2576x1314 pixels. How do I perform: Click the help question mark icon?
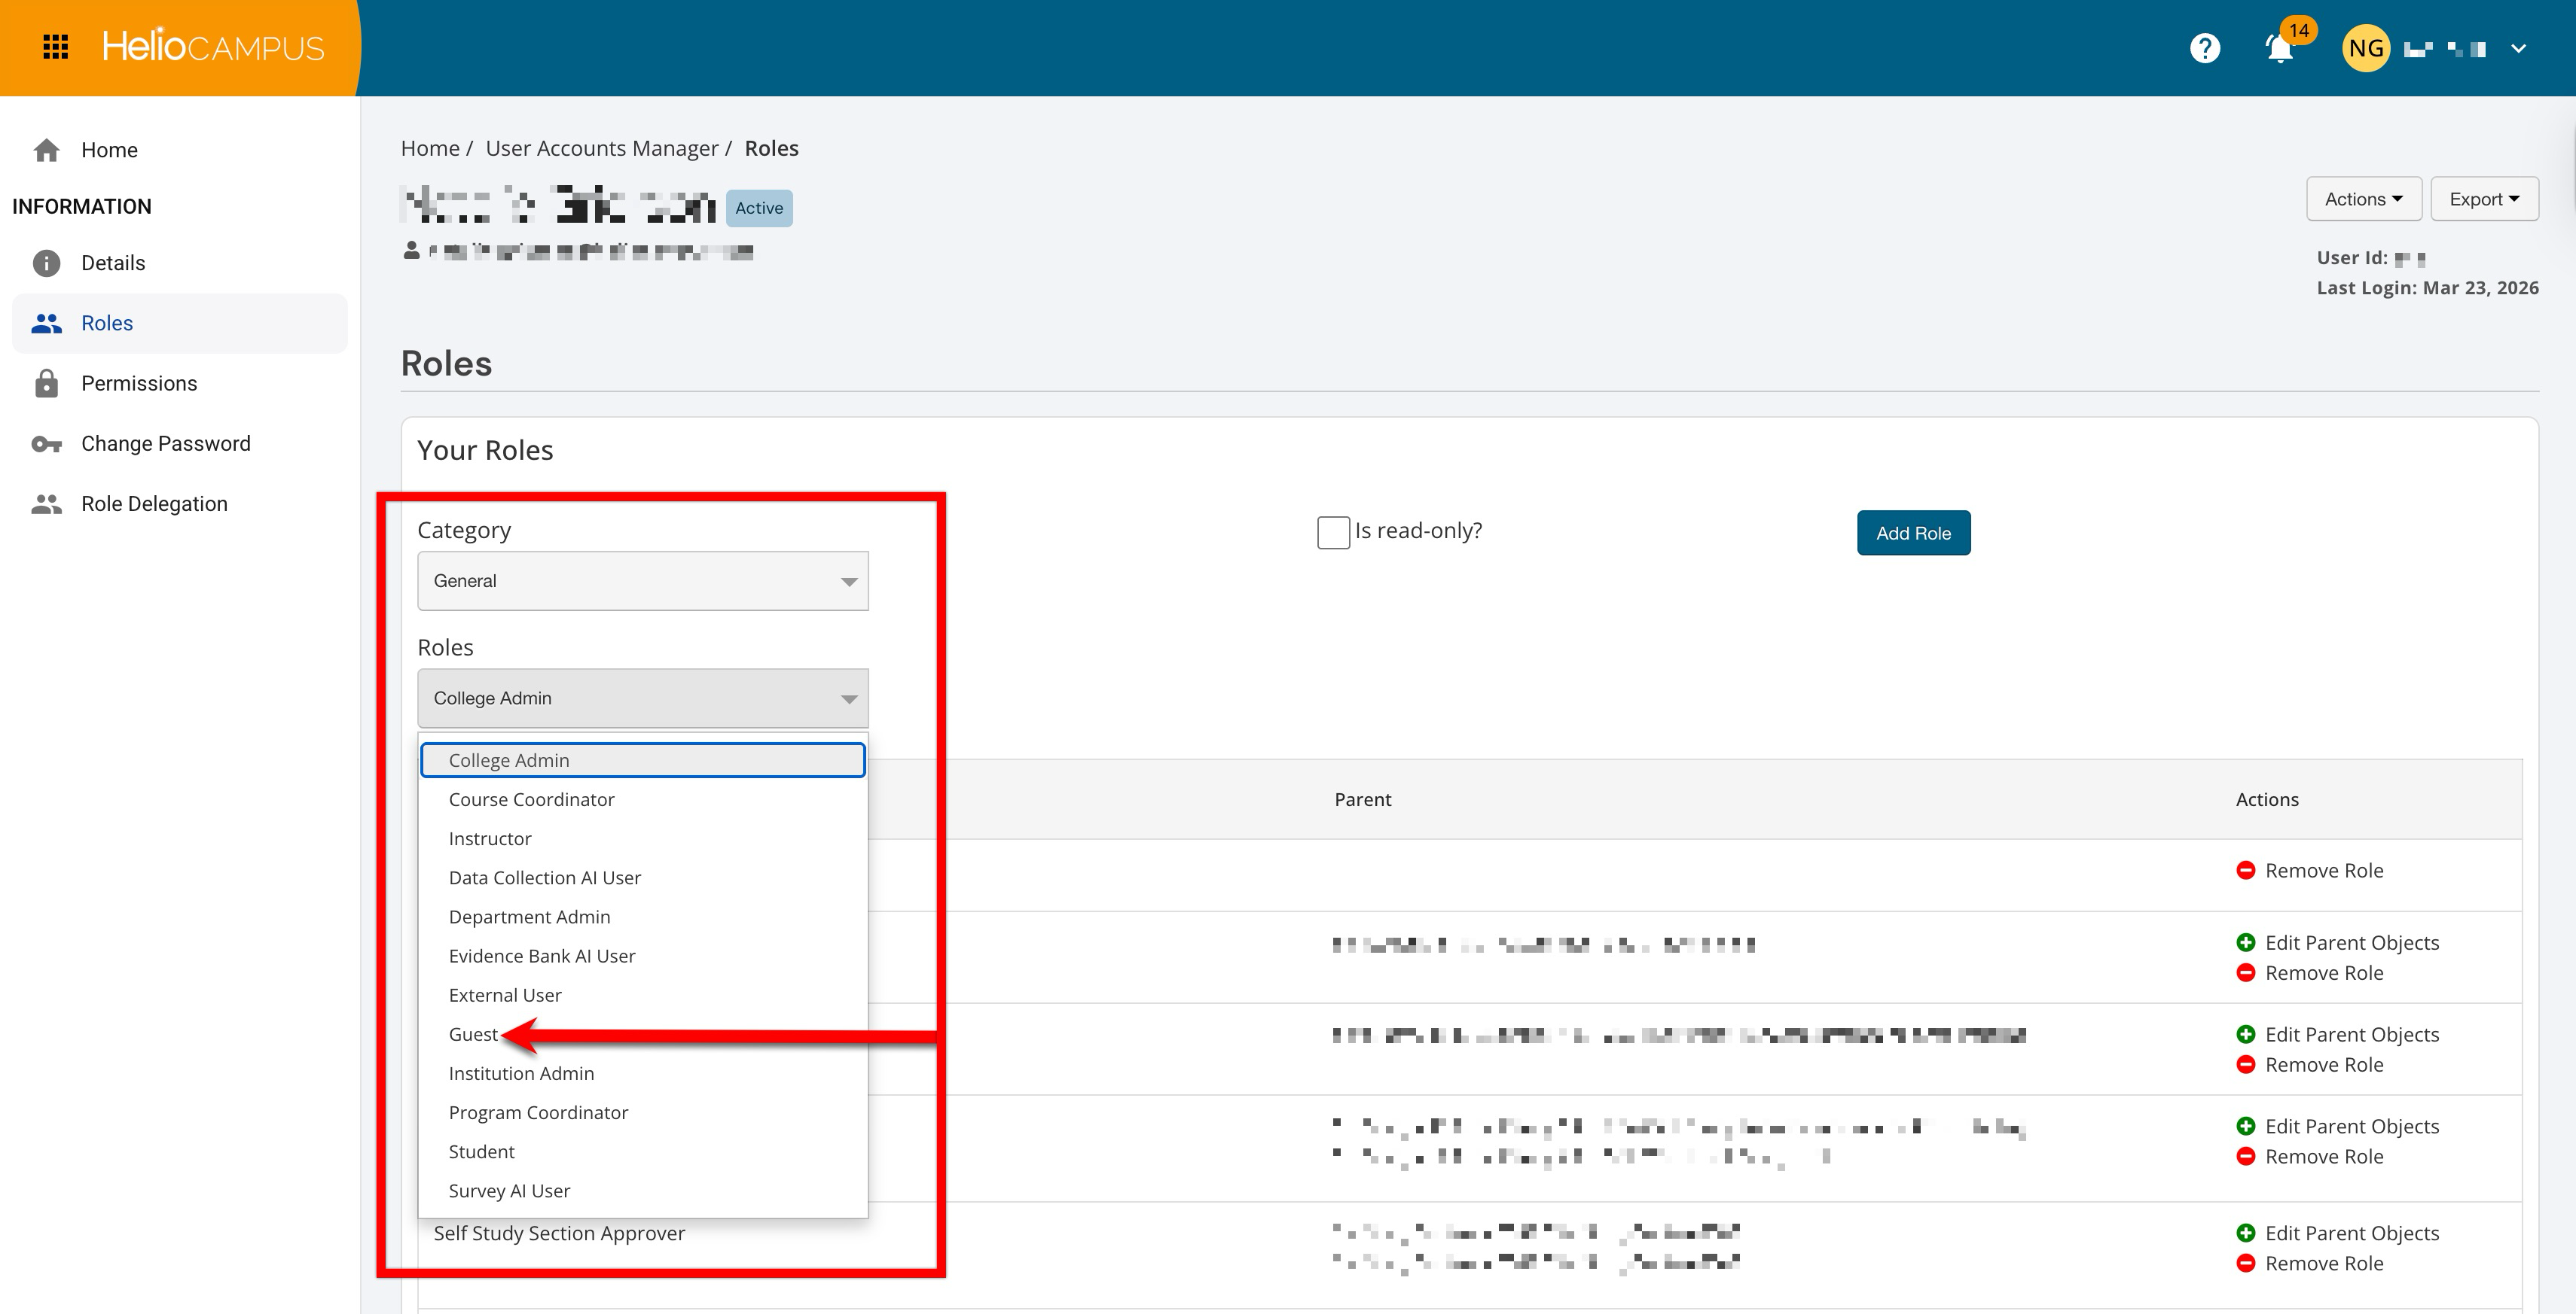(x=2204, y=48)
